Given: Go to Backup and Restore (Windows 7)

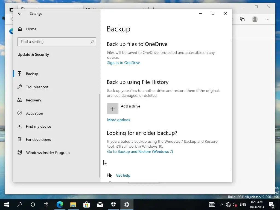Looking at the screenshot, I should tap(140, 151).
